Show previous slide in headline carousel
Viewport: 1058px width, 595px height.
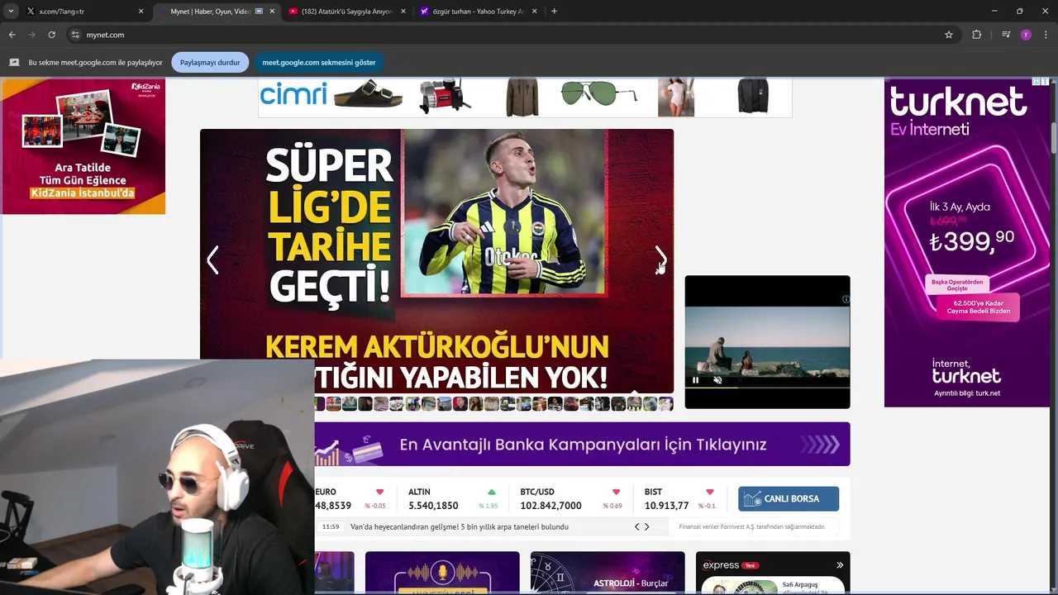pyautogui.click(x=212, y=260)
